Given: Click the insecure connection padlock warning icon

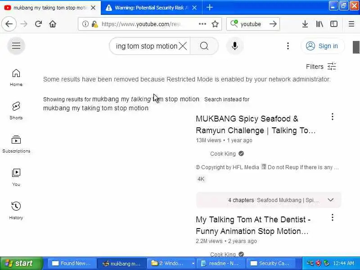Looking at the screenshot, I should [94, 24].
